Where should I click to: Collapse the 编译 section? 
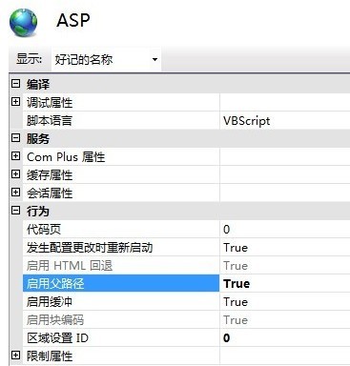15,84
